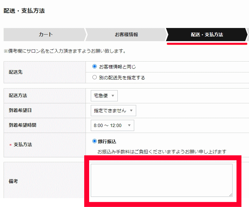Click the red required asterisk by 支払方法
Screen dimensions: 249x207
click(x=10, y=145)
